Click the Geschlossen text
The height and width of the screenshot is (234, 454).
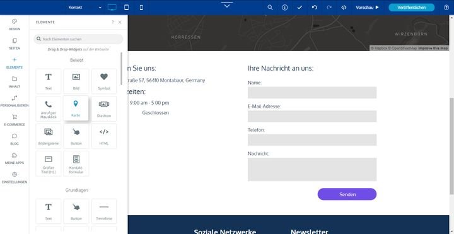[x=156, y=113]
